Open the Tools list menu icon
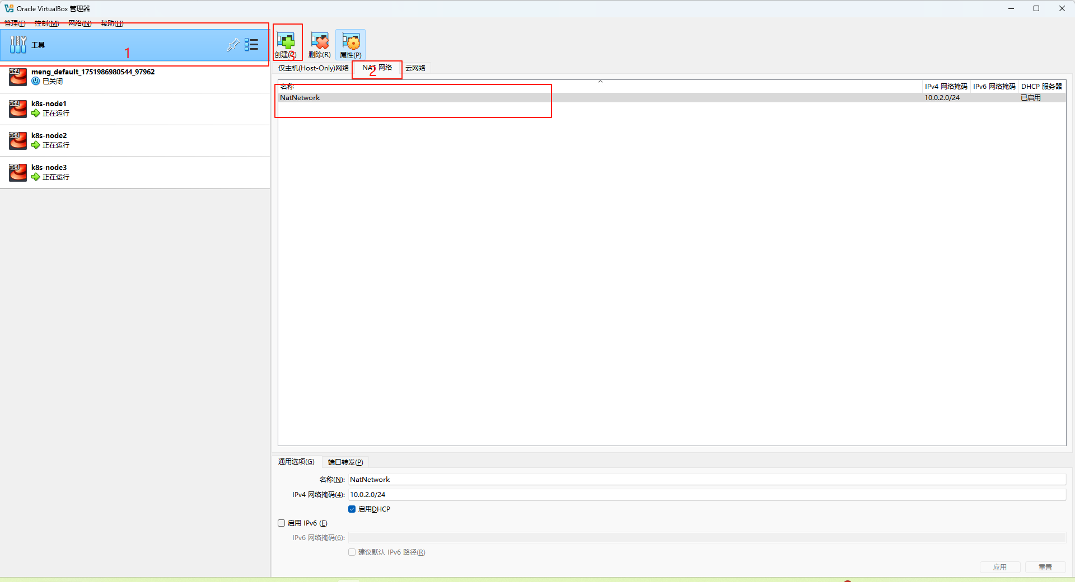The image size is (1075, 582). pos(251,45)
